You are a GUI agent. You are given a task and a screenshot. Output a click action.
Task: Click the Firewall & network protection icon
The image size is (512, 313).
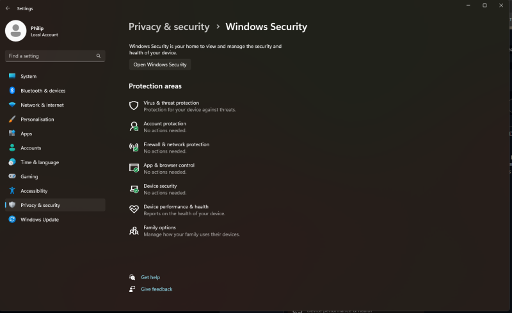coord(134,148)
